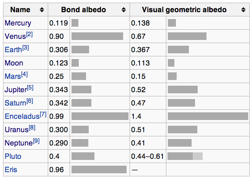This screenshot has height=179, width=252.
Task: Open the Moon article link
Action: tap(14, 63)
